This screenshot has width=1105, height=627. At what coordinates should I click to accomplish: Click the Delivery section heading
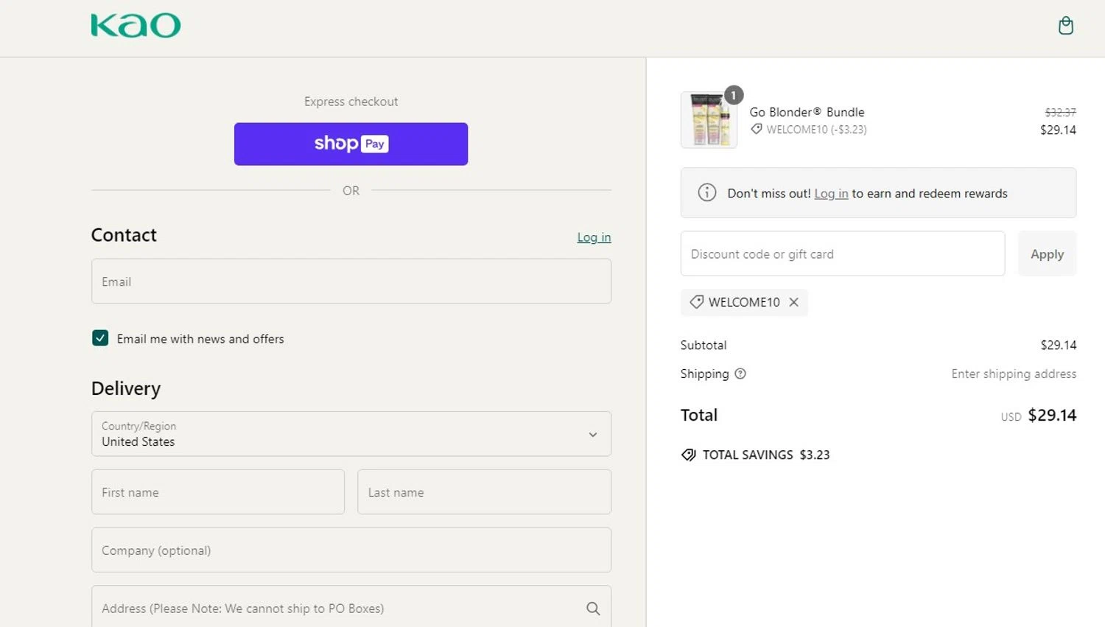point(126,388)
